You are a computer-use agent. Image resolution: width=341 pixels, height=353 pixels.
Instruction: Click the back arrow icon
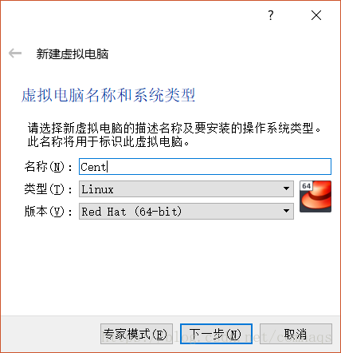pos(15,54)
